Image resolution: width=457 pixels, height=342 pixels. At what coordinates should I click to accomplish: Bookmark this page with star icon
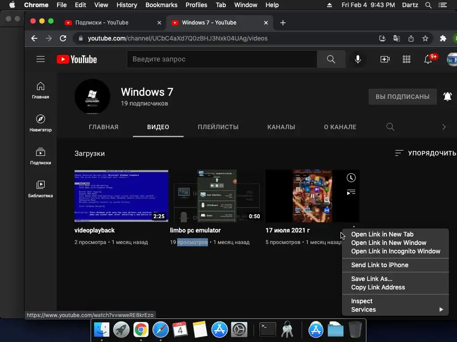(425, 38)
